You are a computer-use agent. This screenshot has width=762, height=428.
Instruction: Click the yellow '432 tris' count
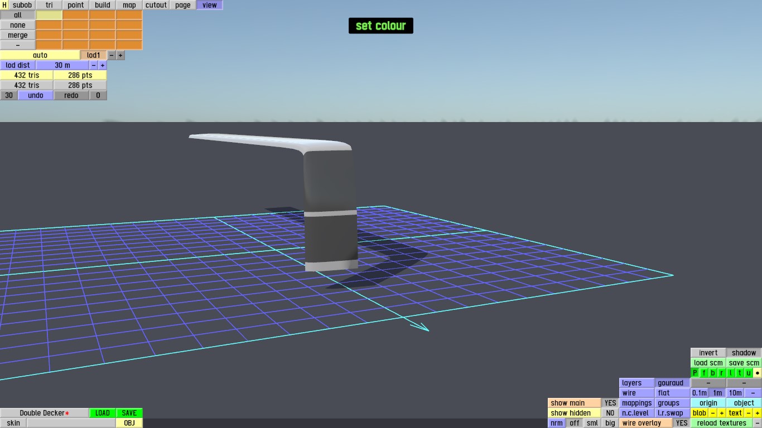(27, 75)
